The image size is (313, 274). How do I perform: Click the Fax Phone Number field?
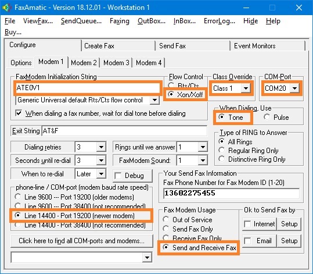(x=231, y=193)
